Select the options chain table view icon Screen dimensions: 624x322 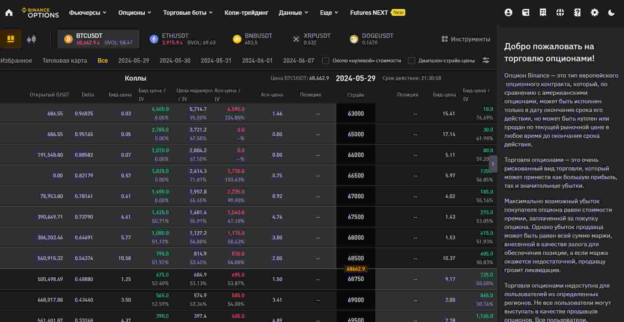pyautogui.click(x=11, y=39)
